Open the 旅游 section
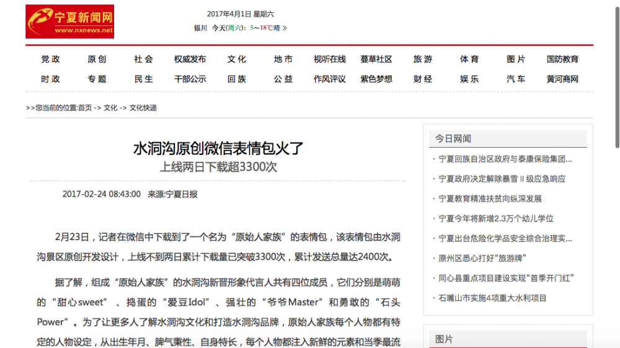Screen dimensions: 620x348 click(423, 60)
